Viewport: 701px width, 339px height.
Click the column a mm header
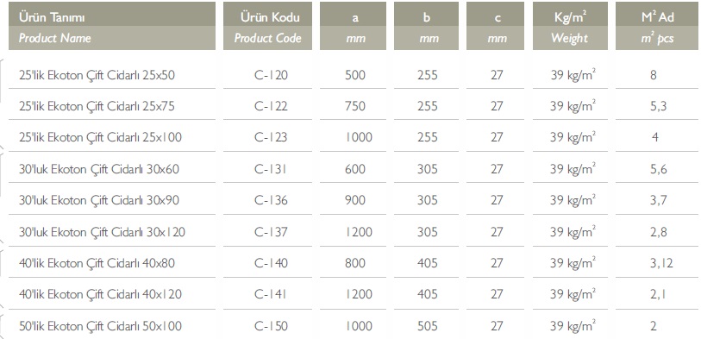coord(354,26)
